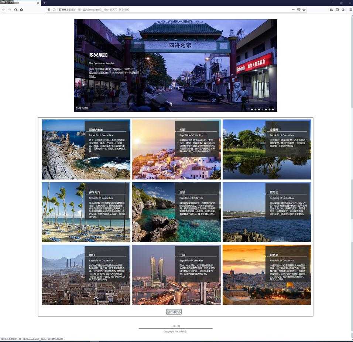The width and height of the screenshot is (353, 342).
Task: Click the 巴林 card title text
Action: (182, 255)
